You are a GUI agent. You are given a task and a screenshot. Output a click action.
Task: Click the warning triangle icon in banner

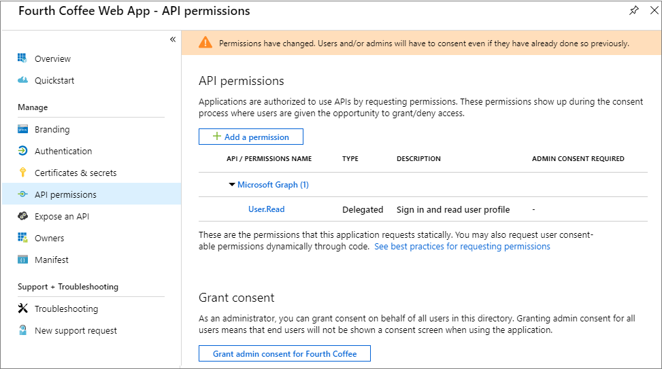pyautogui.click(x=205, y=42)
